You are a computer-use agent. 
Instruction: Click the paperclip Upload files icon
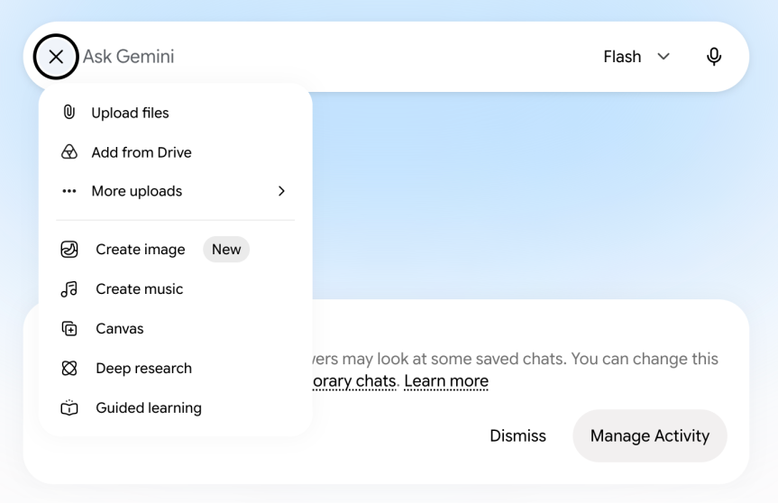[x=69, y=113]
